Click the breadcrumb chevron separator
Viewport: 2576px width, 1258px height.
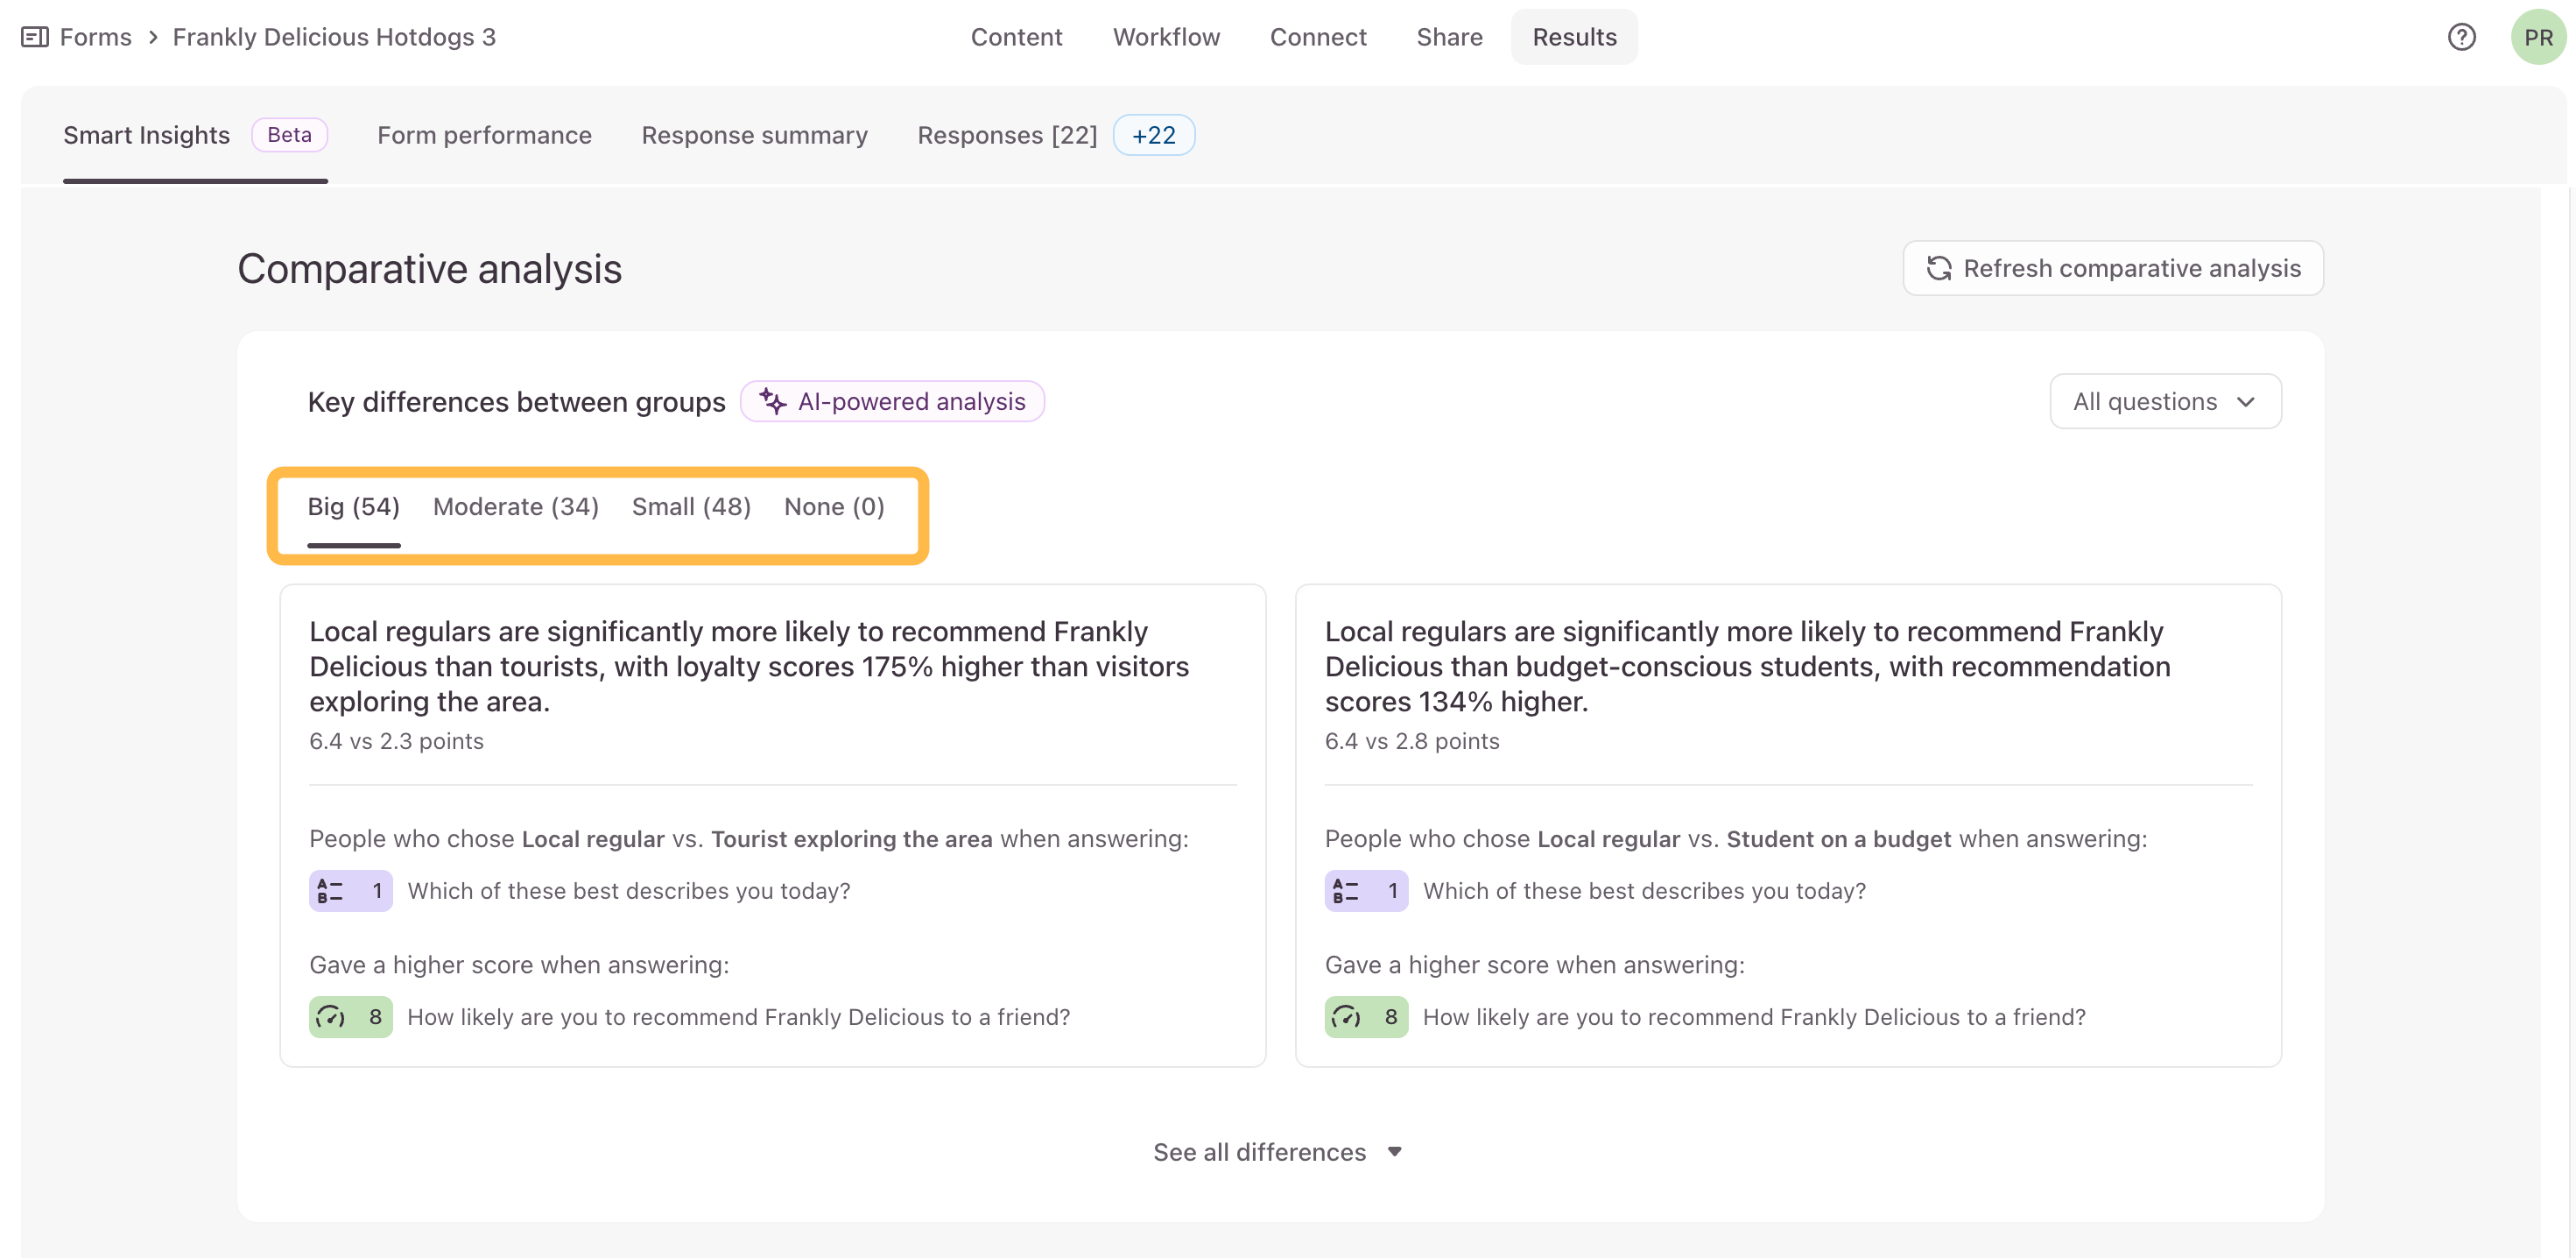pos(153,37)
